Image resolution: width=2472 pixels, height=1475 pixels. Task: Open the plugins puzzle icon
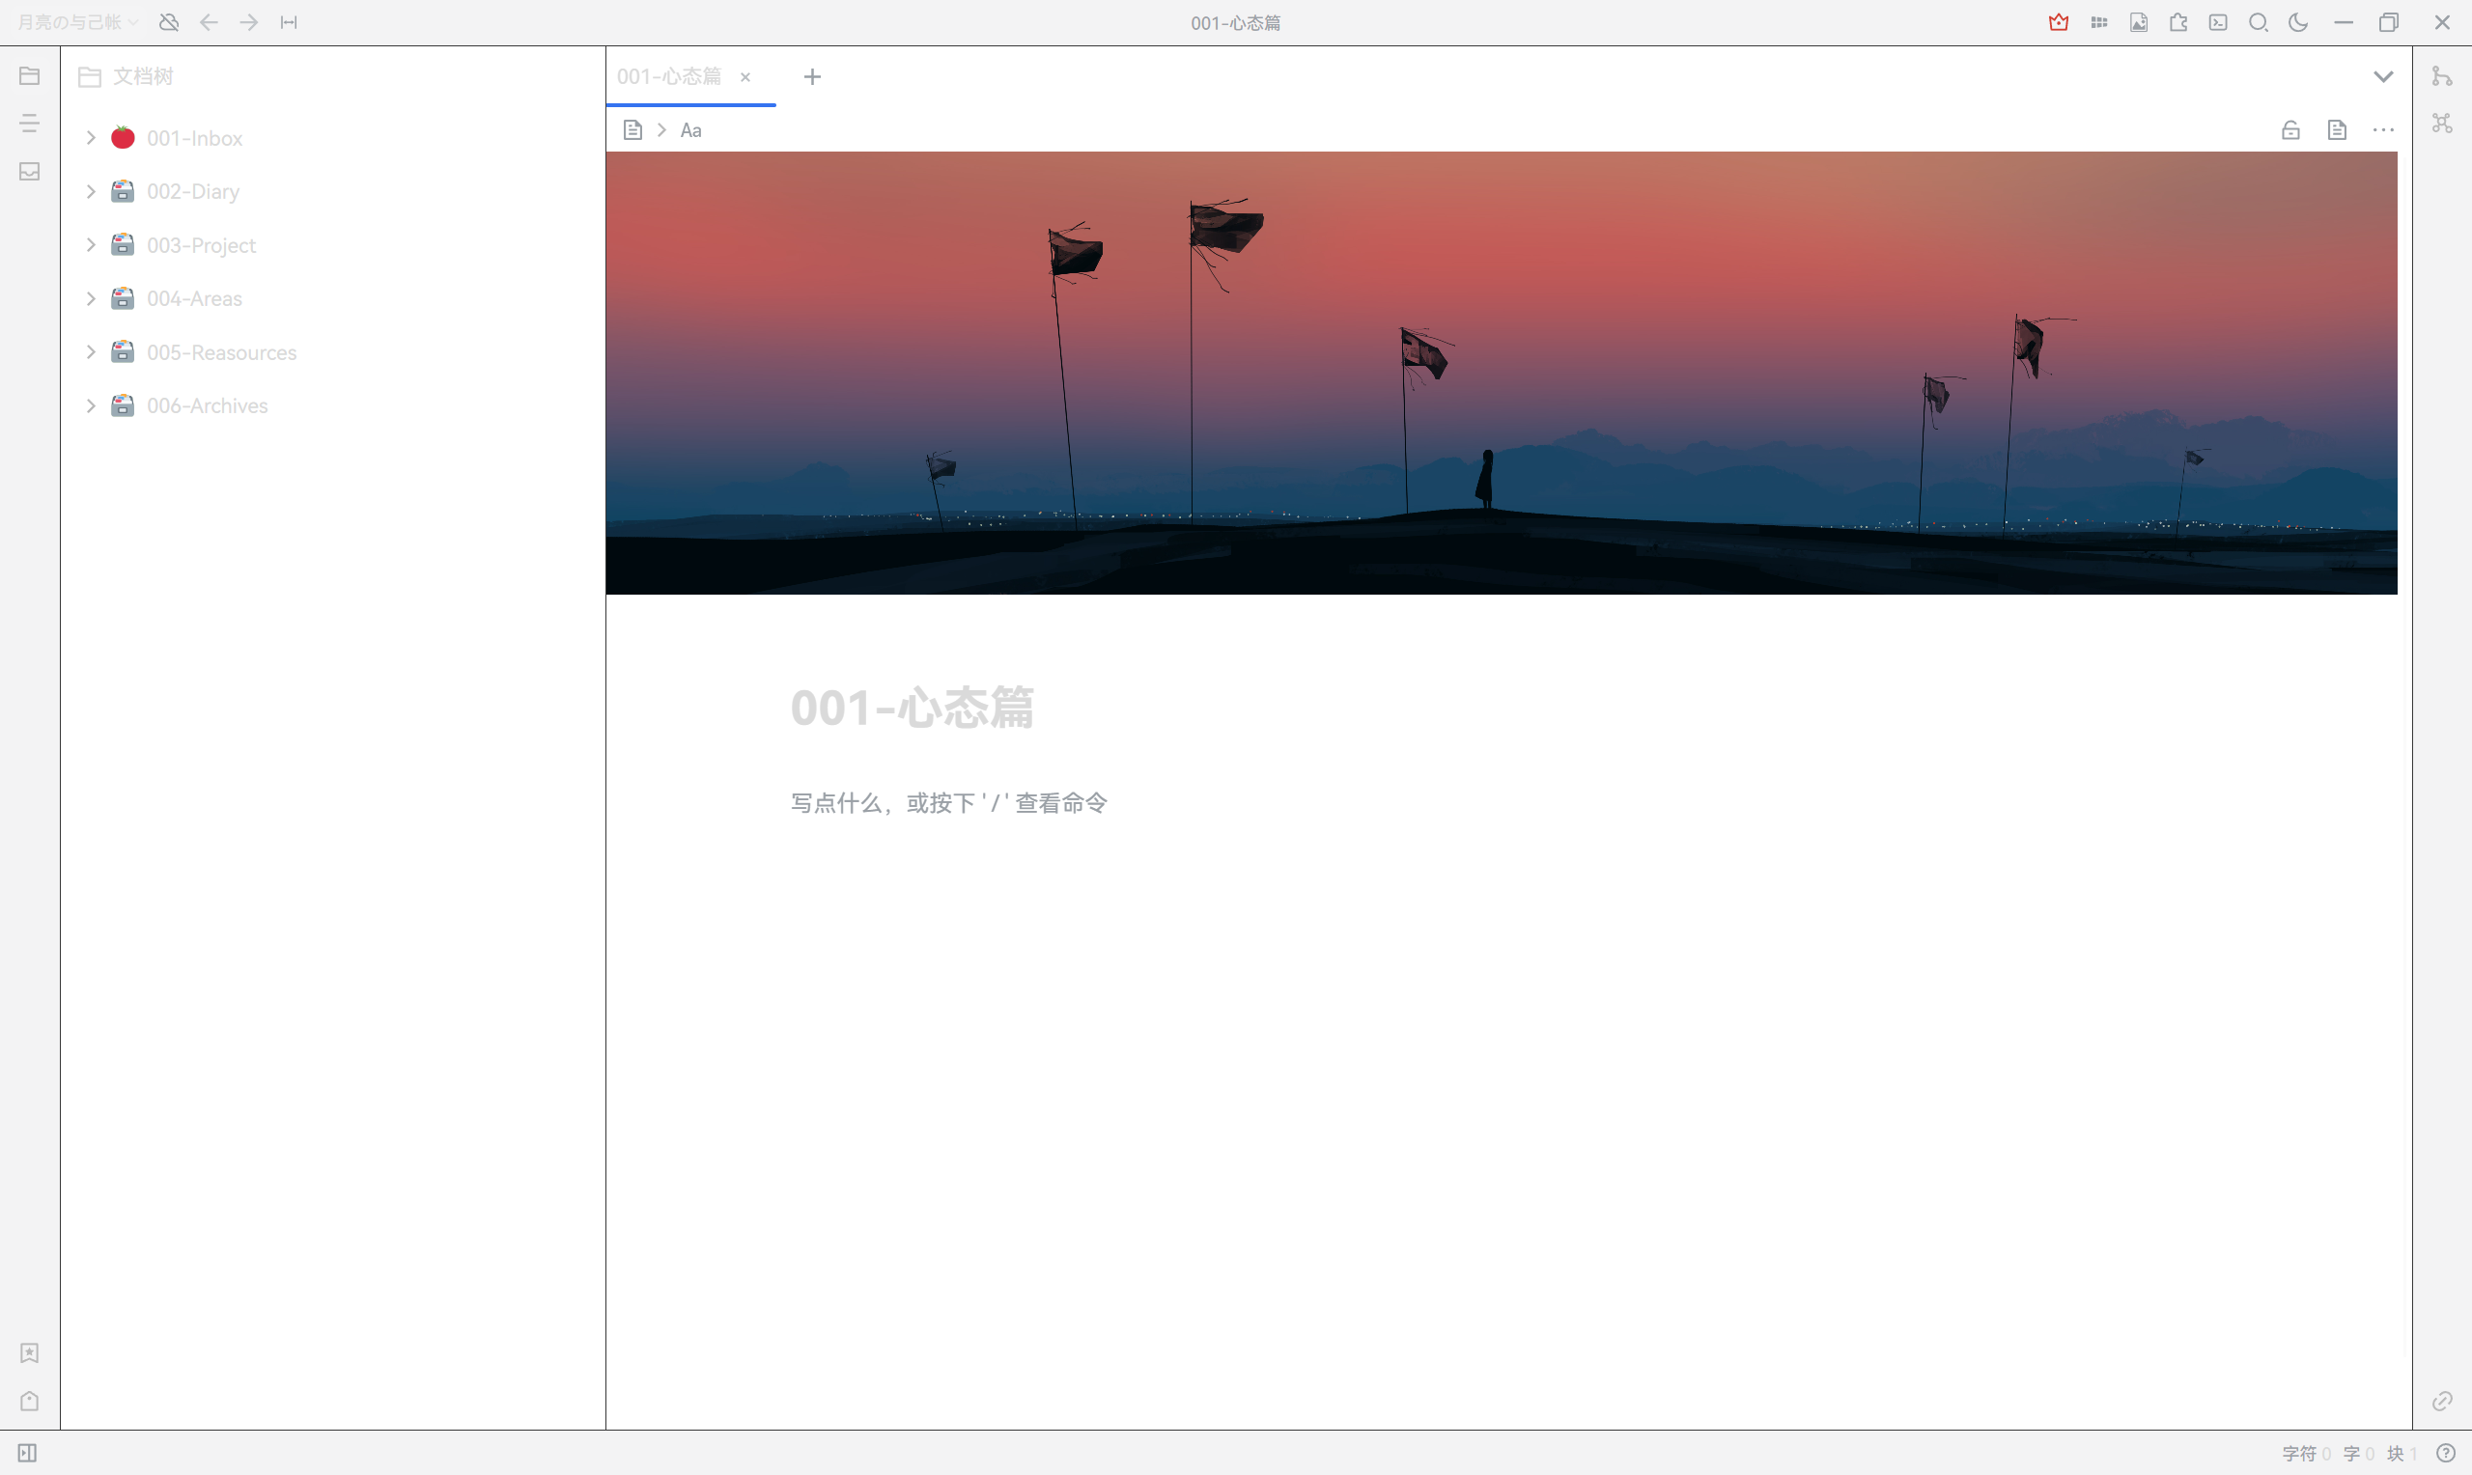coord(2177,22)
